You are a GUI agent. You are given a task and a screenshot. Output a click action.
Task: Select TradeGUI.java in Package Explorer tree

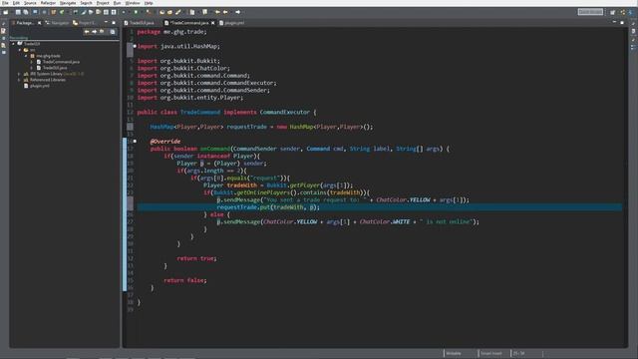click(x=51, y=68)
